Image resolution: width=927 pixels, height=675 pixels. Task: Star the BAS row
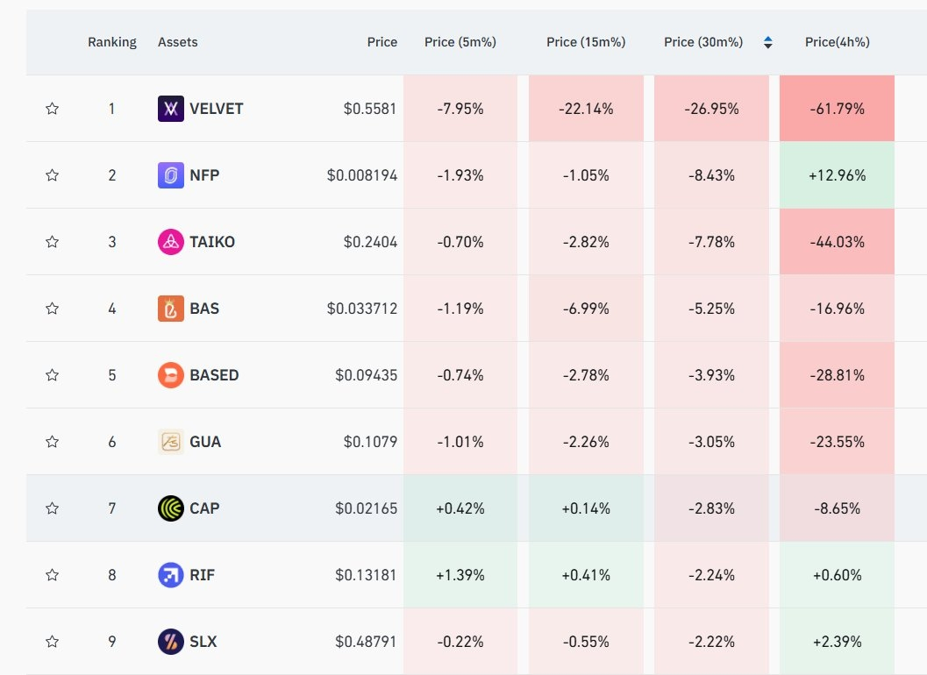click(x=52, y=309)
